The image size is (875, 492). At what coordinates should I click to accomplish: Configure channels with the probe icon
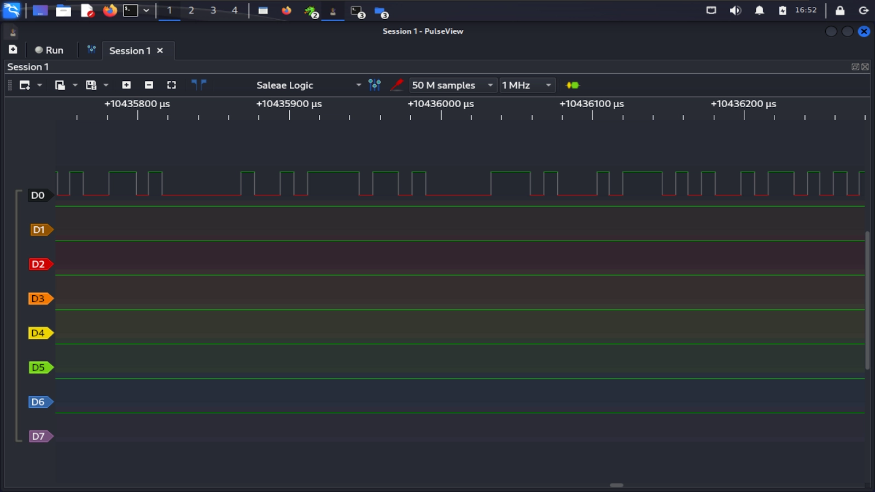coord(397,85)
